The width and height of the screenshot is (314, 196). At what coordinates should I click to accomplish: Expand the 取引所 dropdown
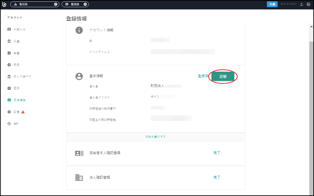click(35, 4)
